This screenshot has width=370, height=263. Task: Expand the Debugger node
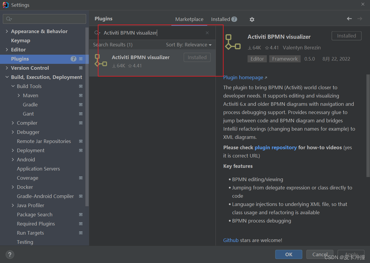pyautogui.click(x=13, y=132)
